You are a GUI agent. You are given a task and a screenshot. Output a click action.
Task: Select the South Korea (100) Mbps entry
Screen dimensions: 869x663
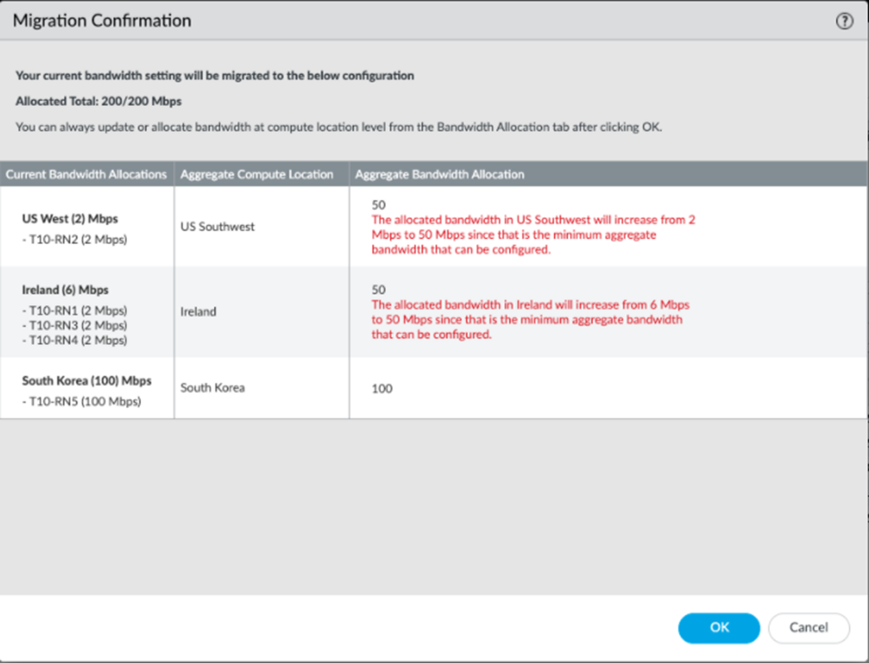click(87, 381)
